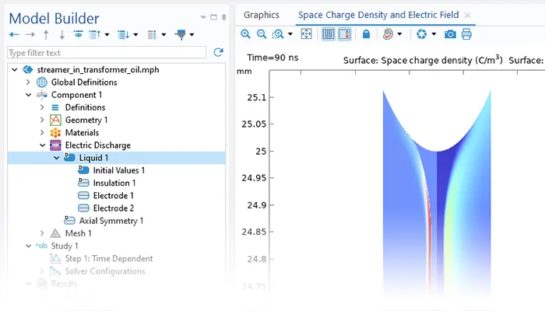The image size is (545, 311).
Task: Expand the Global Definitions node
Action: pyautogui.click(x=29, y=82)
